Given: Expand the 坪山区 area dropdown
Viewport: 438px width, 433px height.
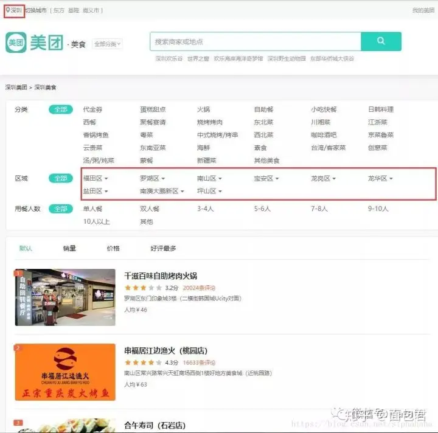Looking at the screenshot, I should click(x=209, y=191).
